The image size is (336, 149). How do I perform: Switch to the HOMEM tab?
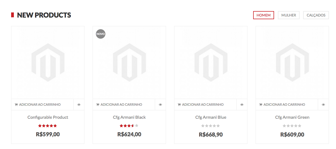[263, 15]
